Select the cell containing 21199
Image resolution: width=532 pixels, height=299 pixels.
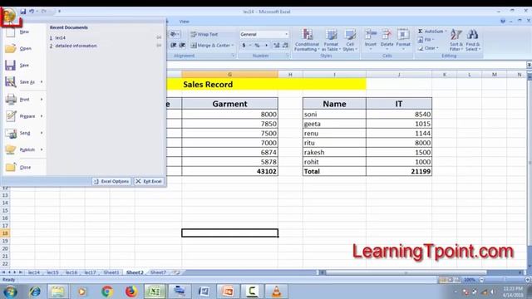[x=399, y=171]
